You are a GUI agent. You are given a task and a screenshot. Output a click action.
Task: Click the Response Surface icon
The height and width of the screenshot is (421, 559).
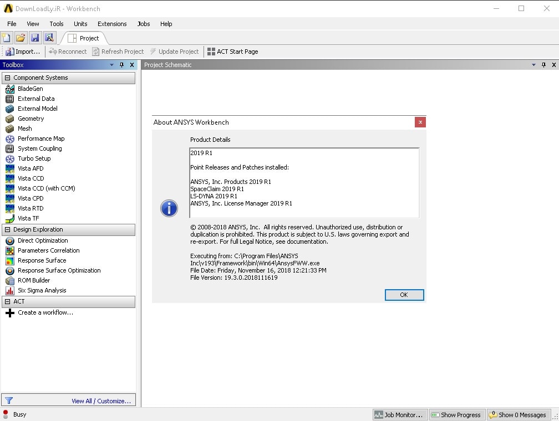(x=9, y=260)
